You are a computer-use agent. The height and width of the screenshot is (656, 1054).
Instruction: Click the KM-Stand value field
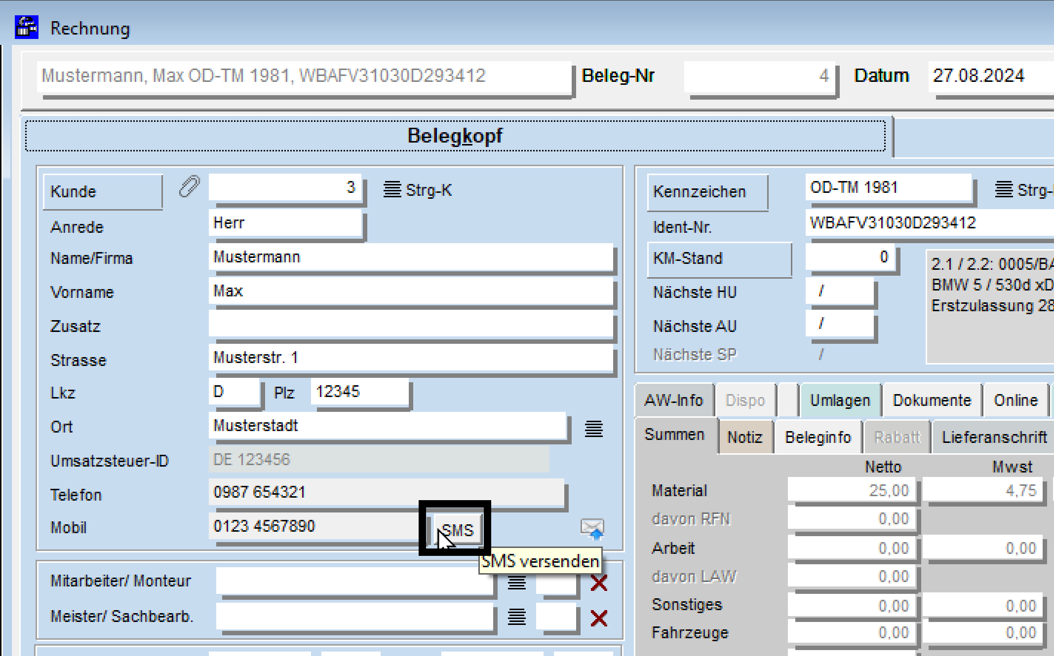(851, 257)
